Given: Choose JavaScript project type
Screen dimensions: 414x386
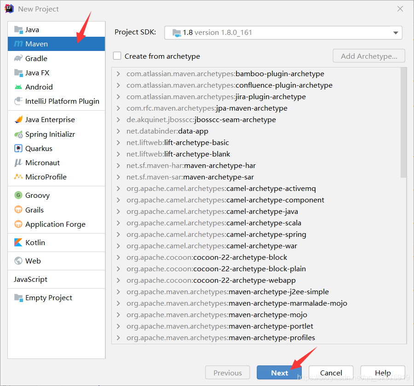Looking at the screenshot, I should pos(56,280).
